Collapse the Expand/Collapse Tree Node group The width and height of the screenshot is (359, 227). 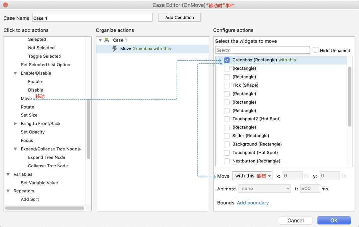point(15,149)
